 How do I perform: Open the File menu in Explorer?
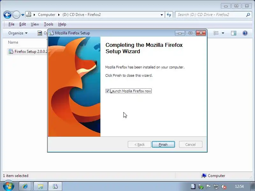coord(11,24)
